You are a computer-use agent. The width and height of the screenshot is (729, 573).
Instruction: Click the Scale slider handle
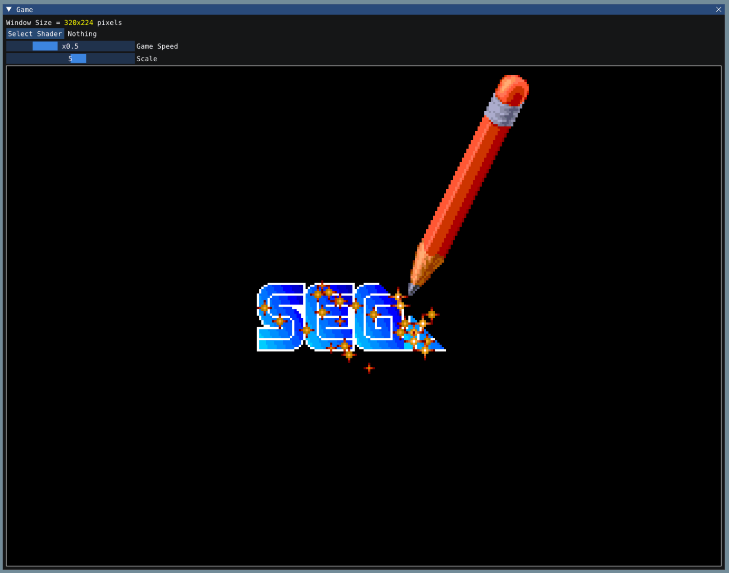[x=78, y=58]
